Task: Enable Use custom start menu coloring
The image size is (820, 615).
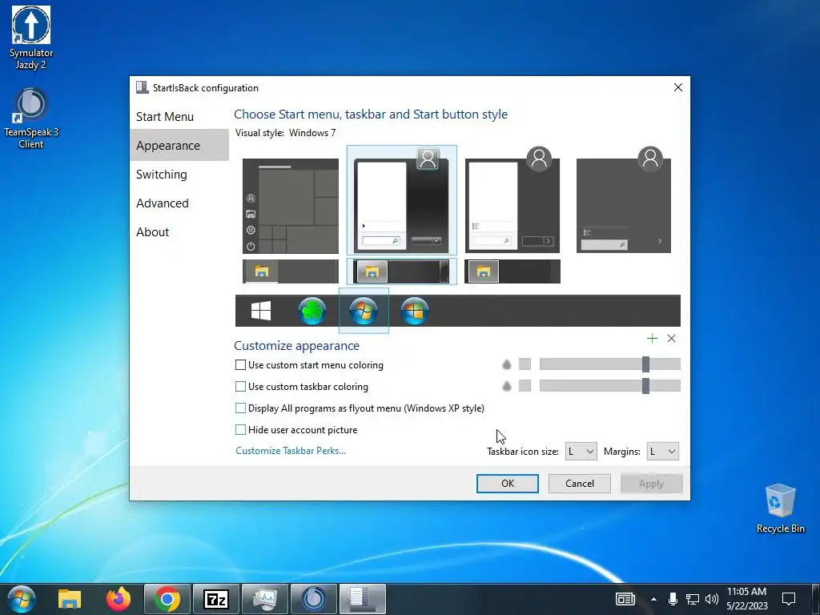Action: [240, 365]
